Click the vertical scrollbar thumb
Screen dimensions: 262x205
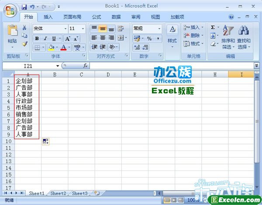click(257, 121)
